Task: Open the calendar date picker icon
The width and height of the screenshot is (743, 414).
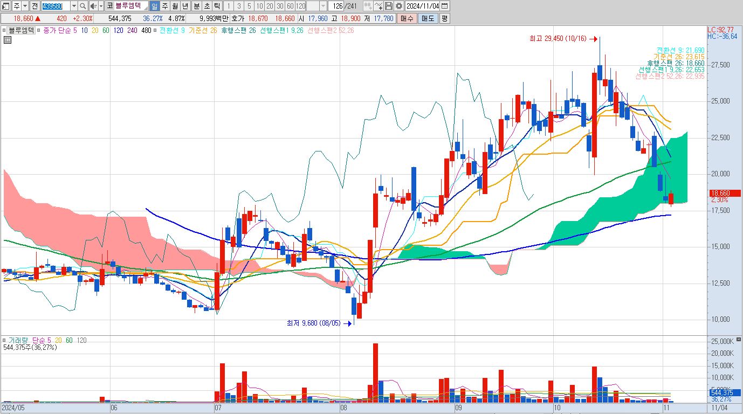Action: [x=444, y=6]
